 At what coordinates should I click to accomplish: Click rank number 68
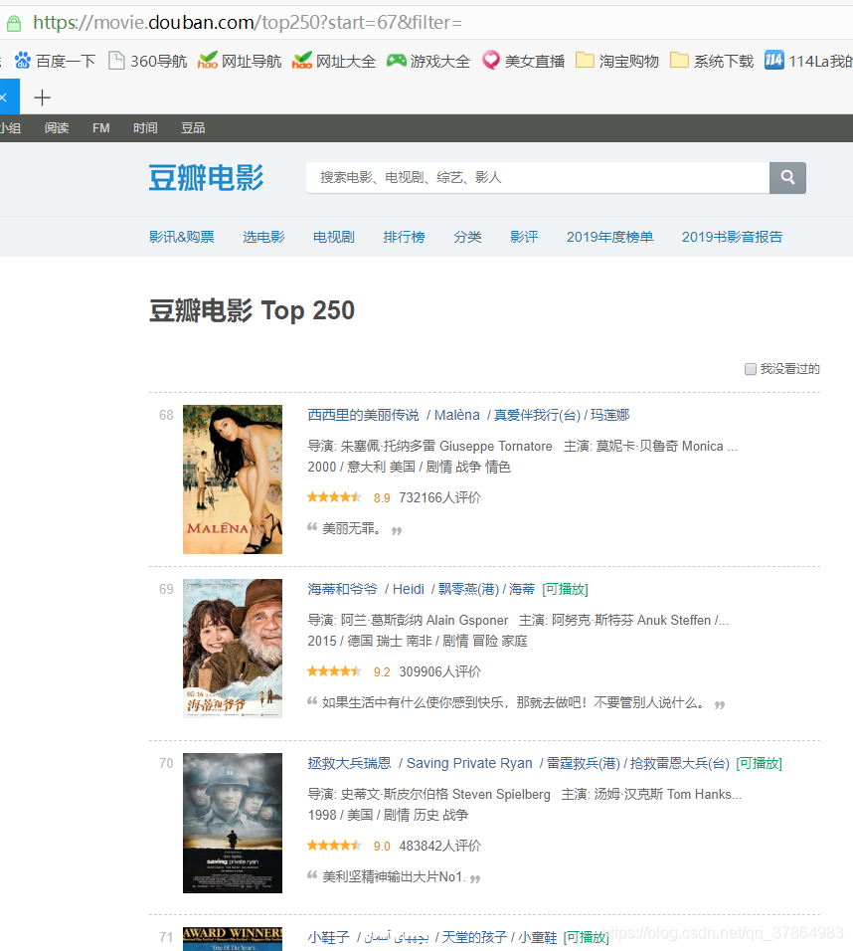(x=166, y=415)
